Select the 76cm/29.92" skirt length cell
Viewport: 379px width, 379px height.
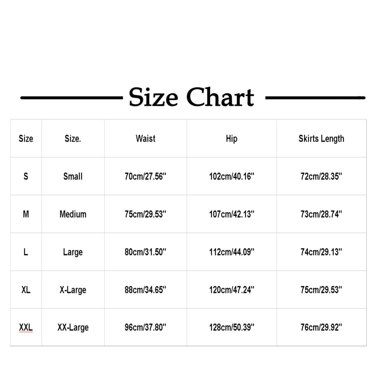[322, 327]
